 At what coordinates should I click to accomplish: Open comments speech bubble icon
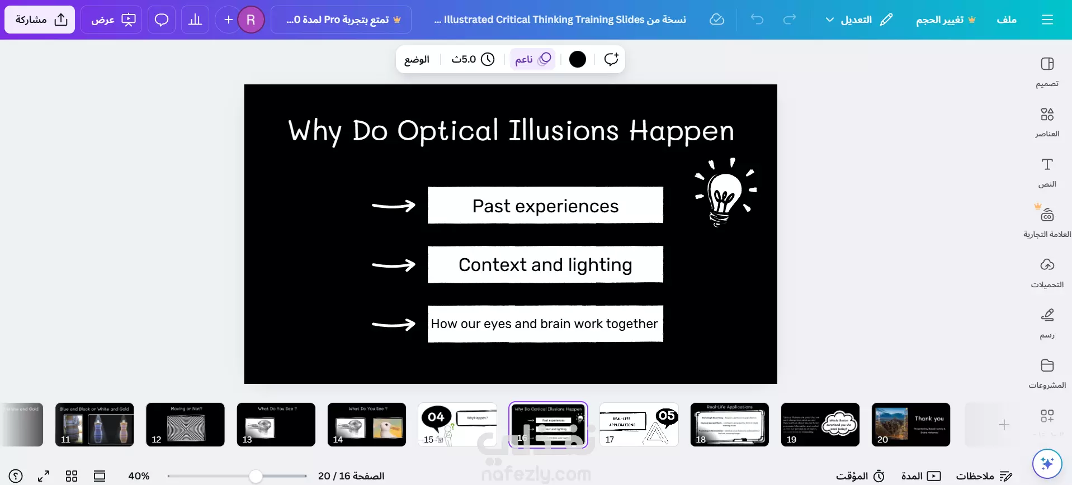pos(162,20)
